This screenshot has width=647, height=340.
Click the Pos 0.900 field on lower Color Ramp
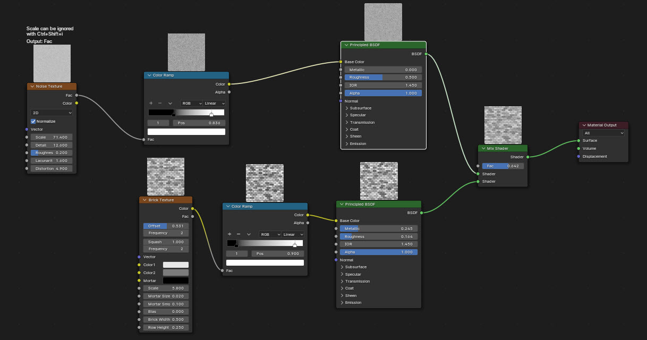[277, 254]
